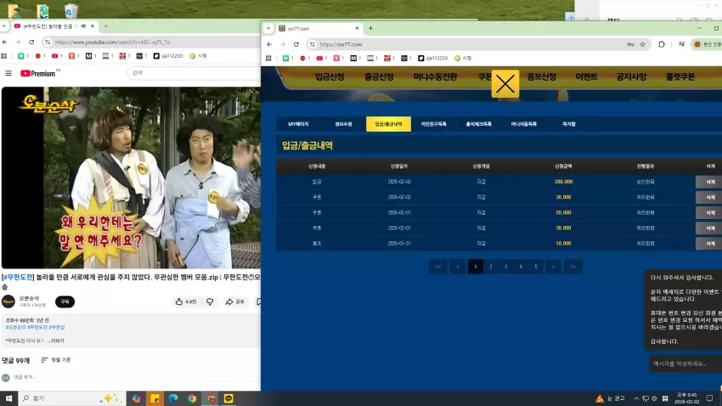Click the thumbs-up like icon under the video
The image size is (722, 406).
[x=179, y=302]
